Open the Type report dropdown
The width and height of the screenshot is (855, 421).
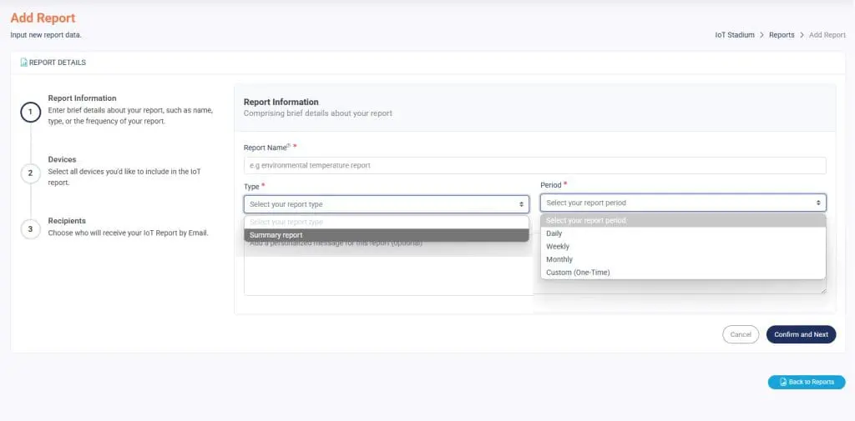[x=386, y=204]
